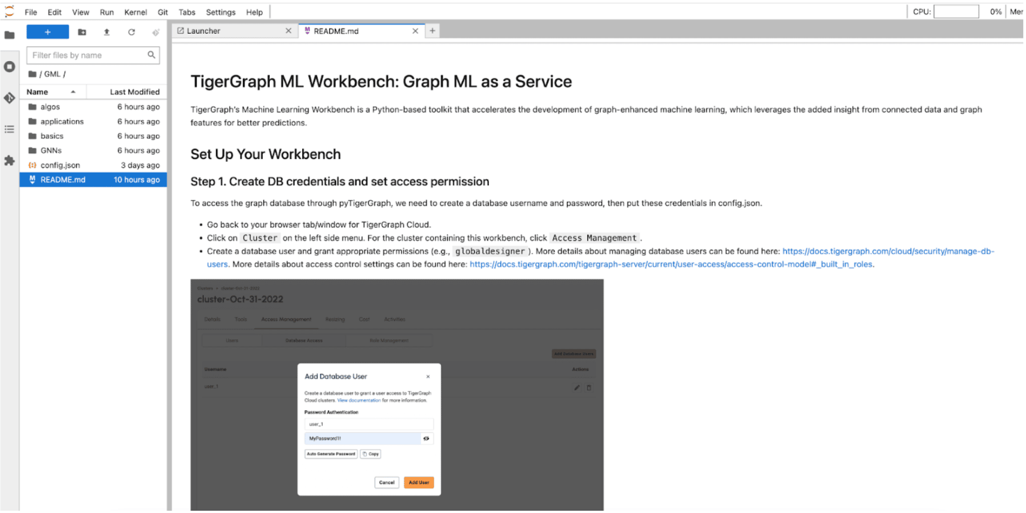Click the README.md markdown file icon
1026x513 pixels.
pos(33,179)
